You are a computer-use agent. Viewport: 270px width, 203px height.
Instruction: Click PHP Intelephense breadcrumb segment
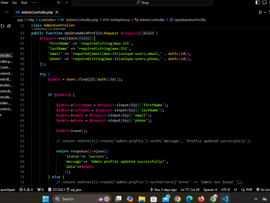click(x=116, y=20)
